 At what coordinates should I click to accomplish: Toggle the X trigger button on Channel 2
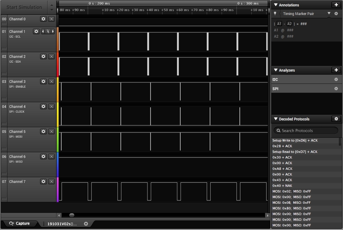[51, 56]
